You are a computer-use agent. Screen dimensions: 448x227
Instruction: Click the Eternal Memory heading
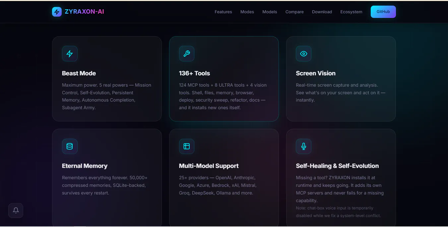coord(85,166)
